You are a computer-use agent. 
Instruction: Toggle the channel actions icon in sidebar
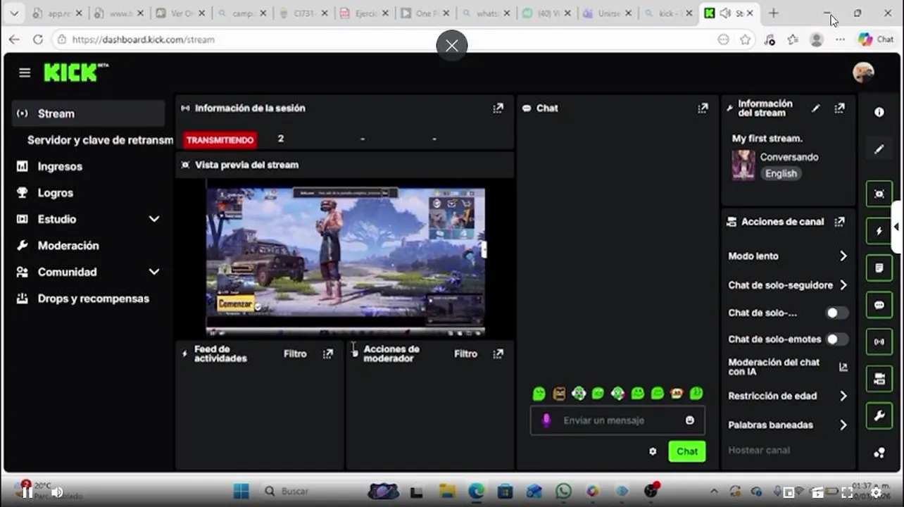tap(879, 380)
